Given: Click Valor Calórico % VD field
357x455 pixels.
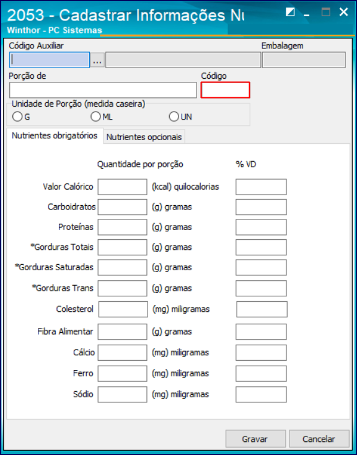Looking at the screenshot, I should click(261, 187).
